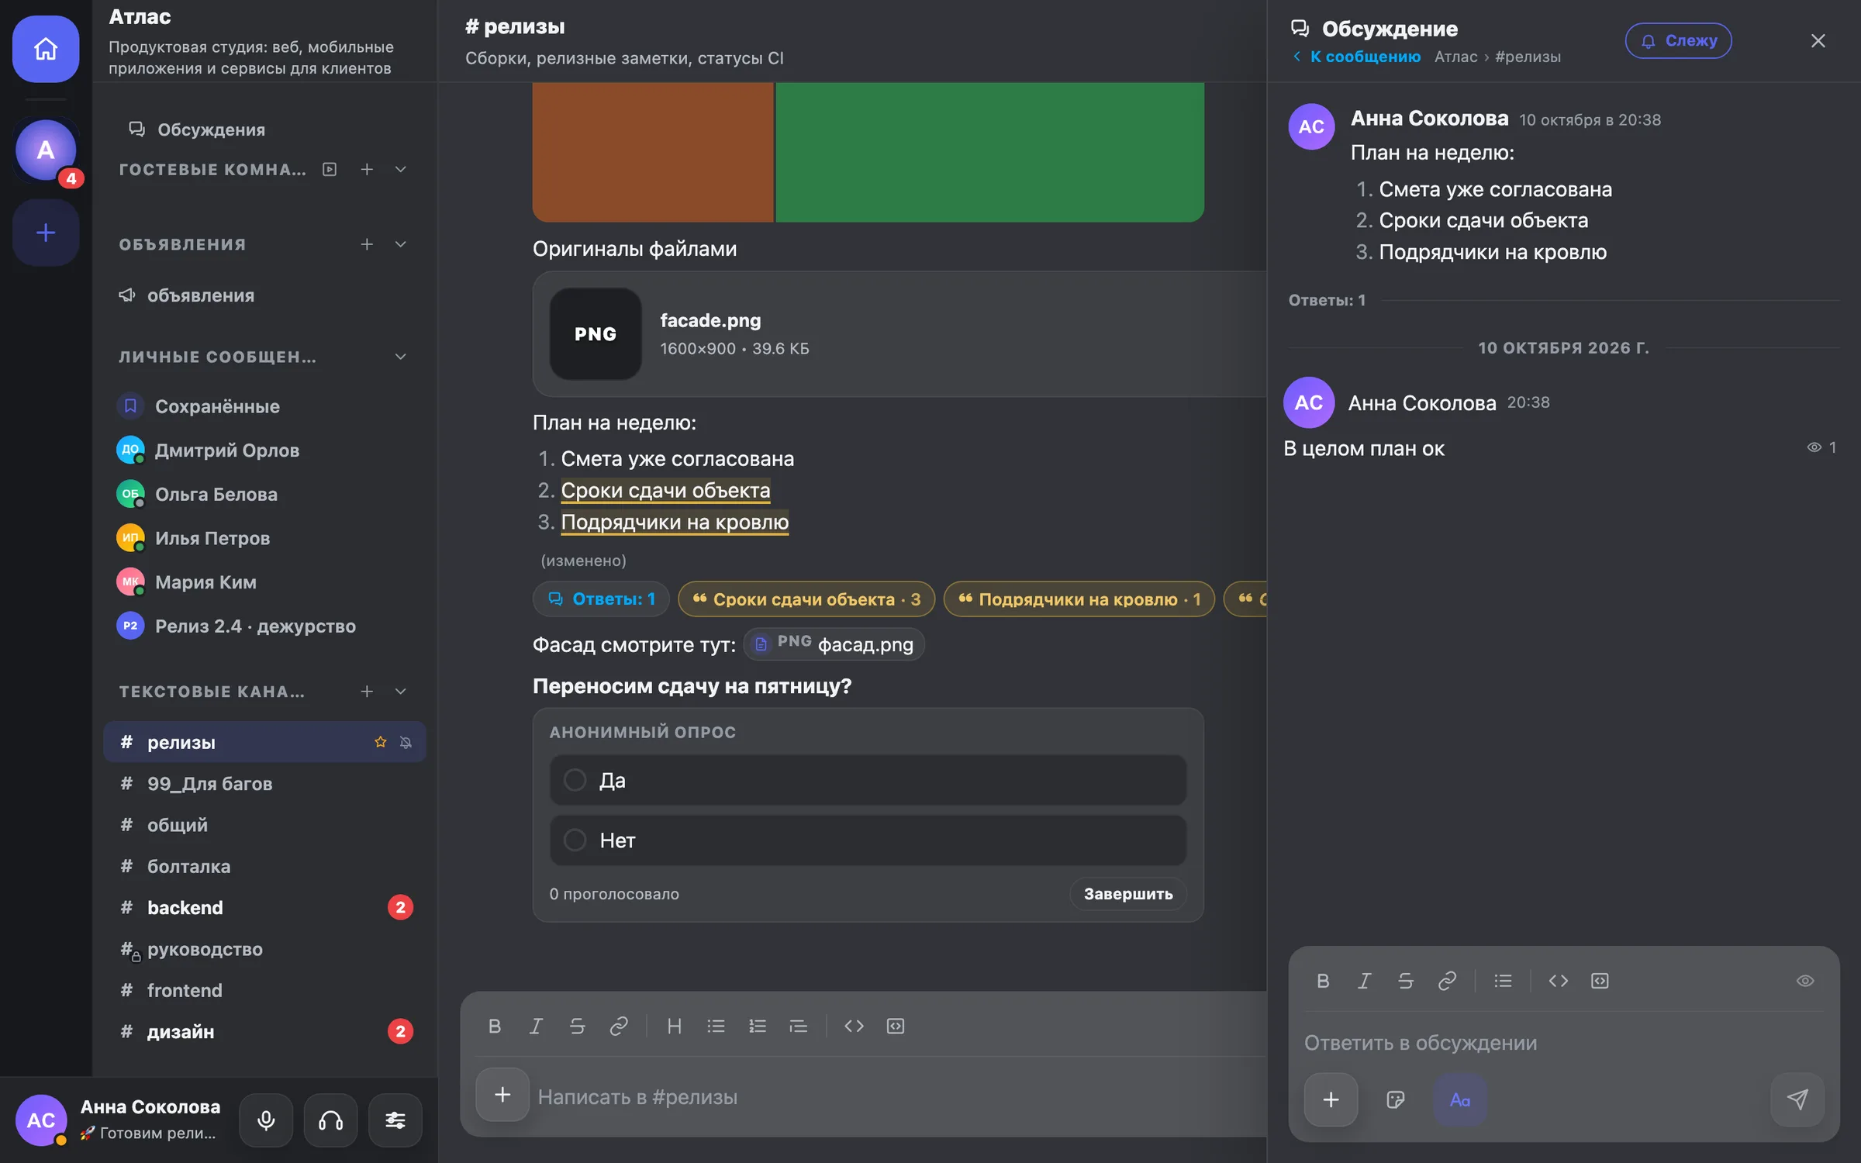Collapse the Личные сообщения section
The width and height of the screenshot is (1861, 1163).
click(x=401, y=357)
